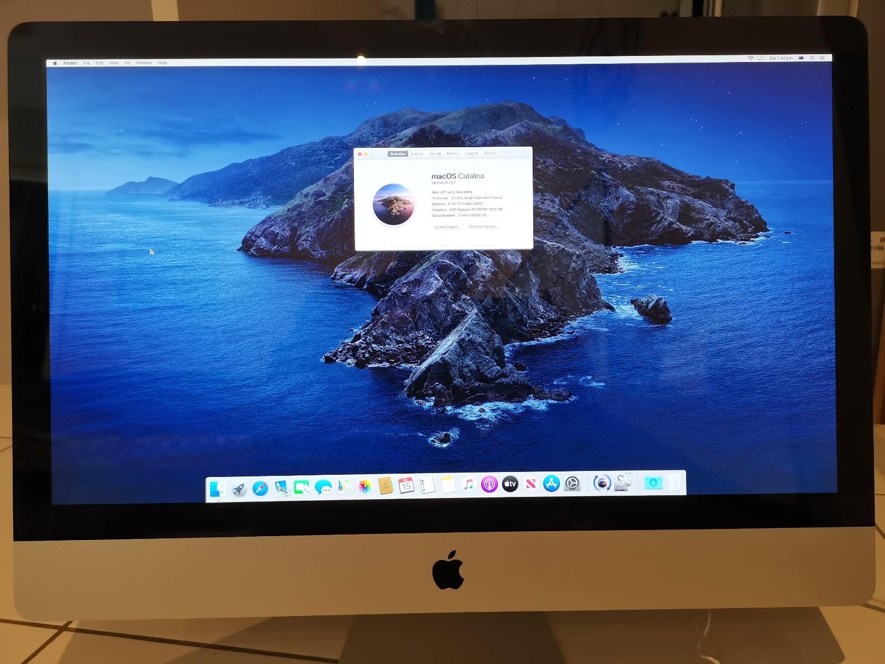Image resolution: width=885 pixels, height=664 pixels.
Task: Click the Sat 7:41 pm clock
Action: pos(781,58)
